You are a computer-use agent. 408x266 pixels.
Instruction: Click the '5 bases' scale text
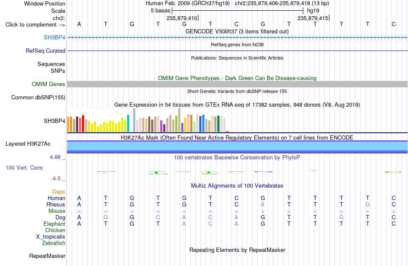tap(160, 11)
